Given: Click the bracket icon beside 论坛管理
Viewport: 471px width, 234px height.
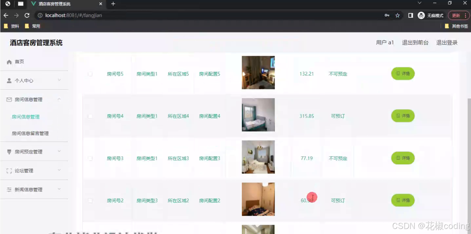Looking at the screenshot, I should (9, 171).
